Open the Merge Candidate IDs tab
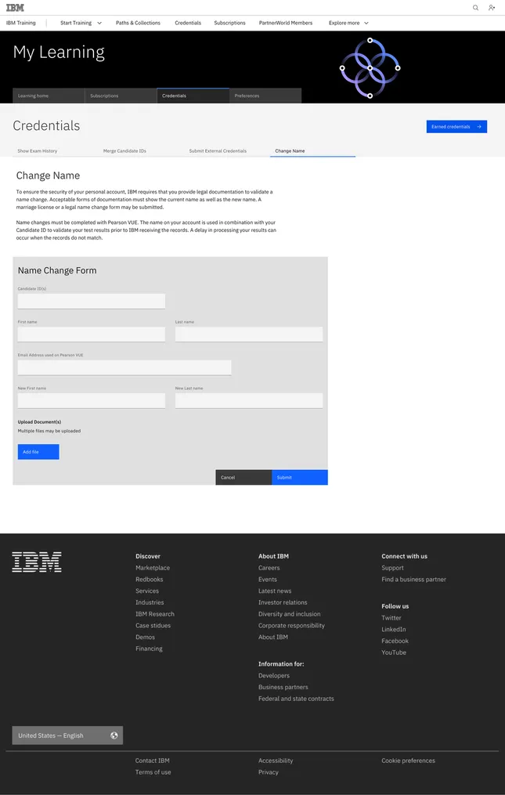This screenshot has width=505, height=795. pos(141,151)
